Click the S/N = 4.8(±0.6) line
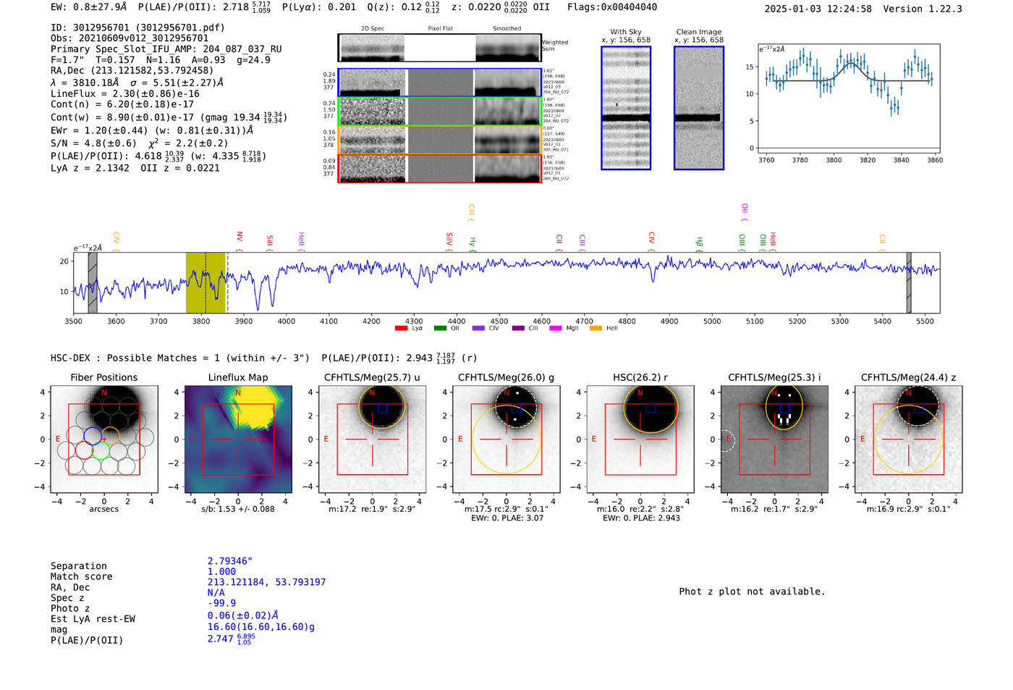 [93, 143]
